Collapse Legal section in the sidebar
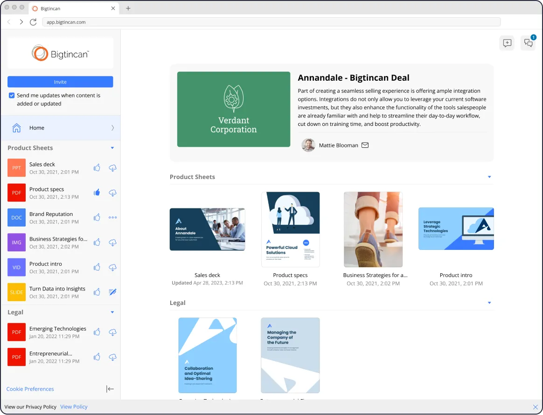The width and height of the screenshot is (543, 415). coord(112,312)
